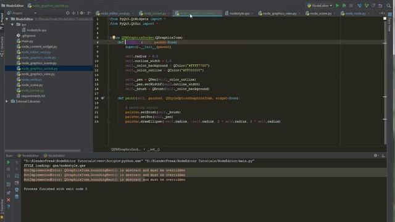Screen dimensions: 395x222
Task: Open the NodeEditor run configuration dropdown
Action: tap(320, 6)
